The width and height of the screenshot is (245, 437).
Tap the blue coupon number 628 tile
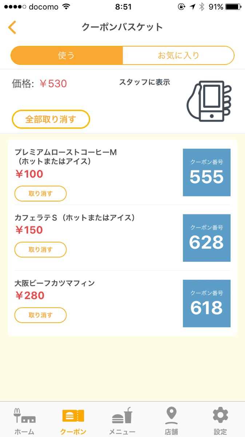(x=206, y=238)
